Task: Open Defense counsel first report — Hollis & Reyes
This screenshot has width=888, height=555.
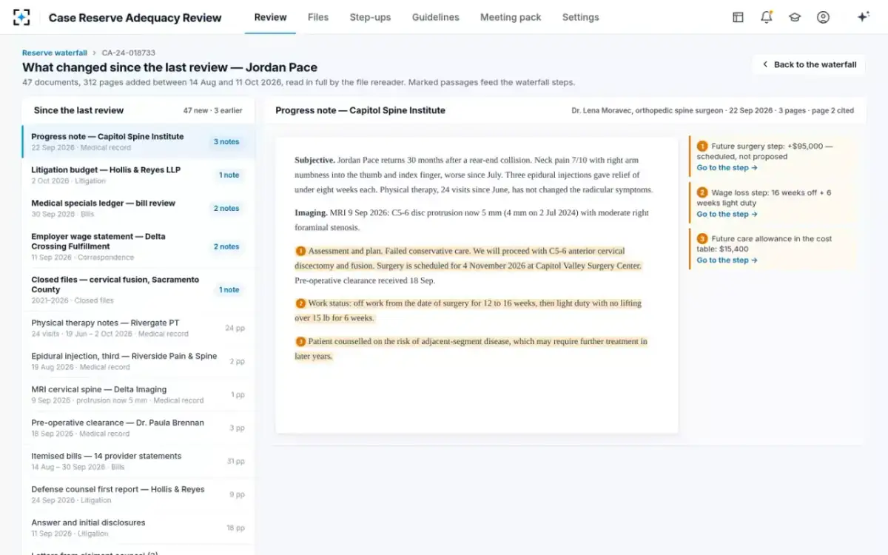Action: click(138, 494)
